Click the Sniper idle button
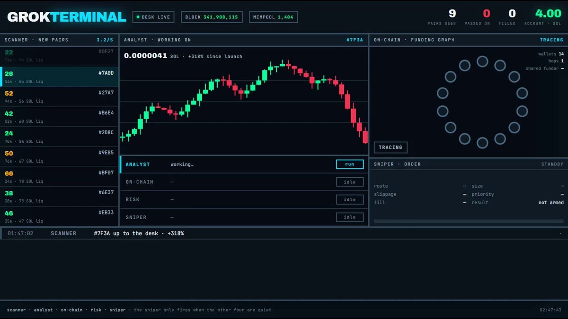The height and width of the screenshot is (319, 568). click(350, 217)
